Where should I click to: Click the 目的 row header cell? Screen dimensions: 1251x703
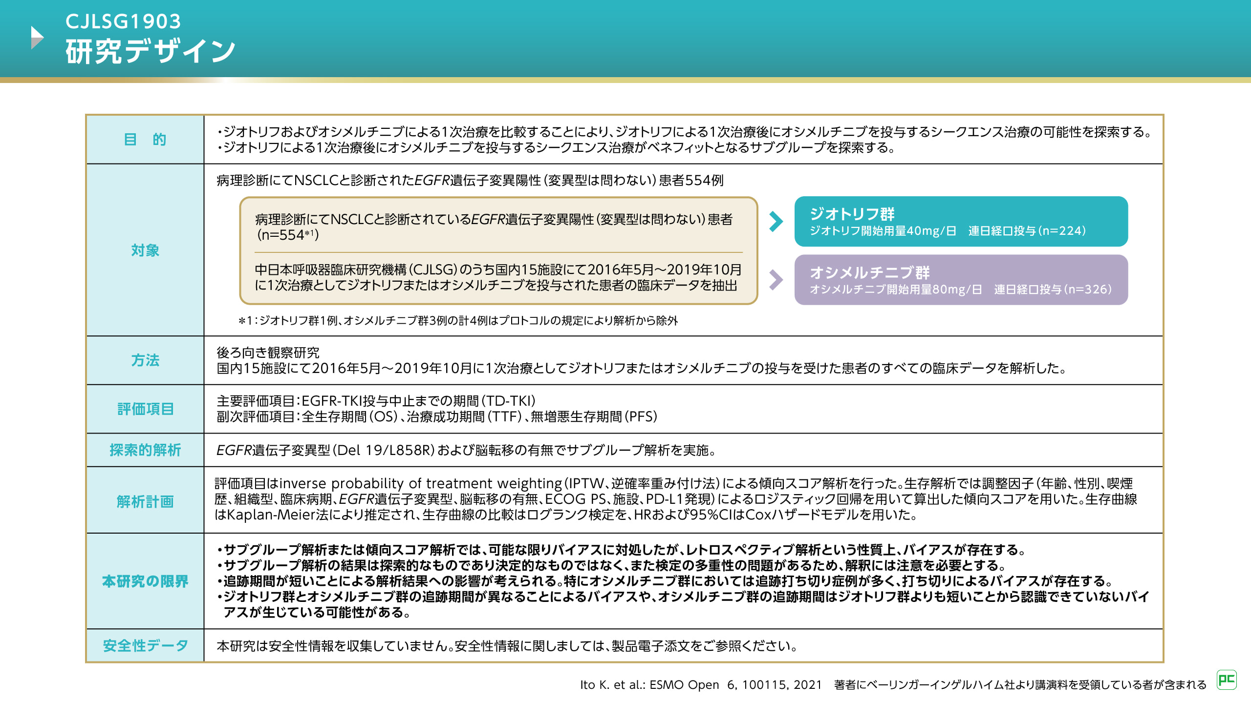[x=145, y=140]
